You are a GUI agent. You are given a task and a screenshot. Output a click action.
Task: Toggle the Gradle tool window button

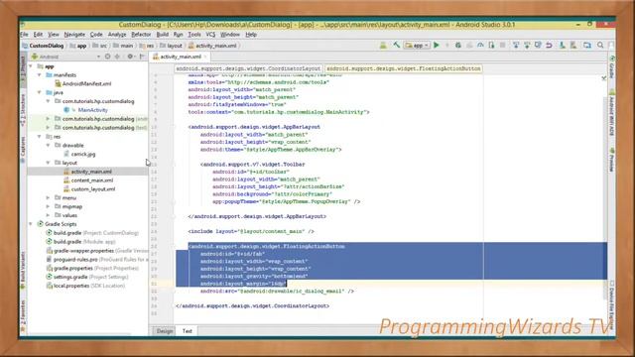(611, 67)
